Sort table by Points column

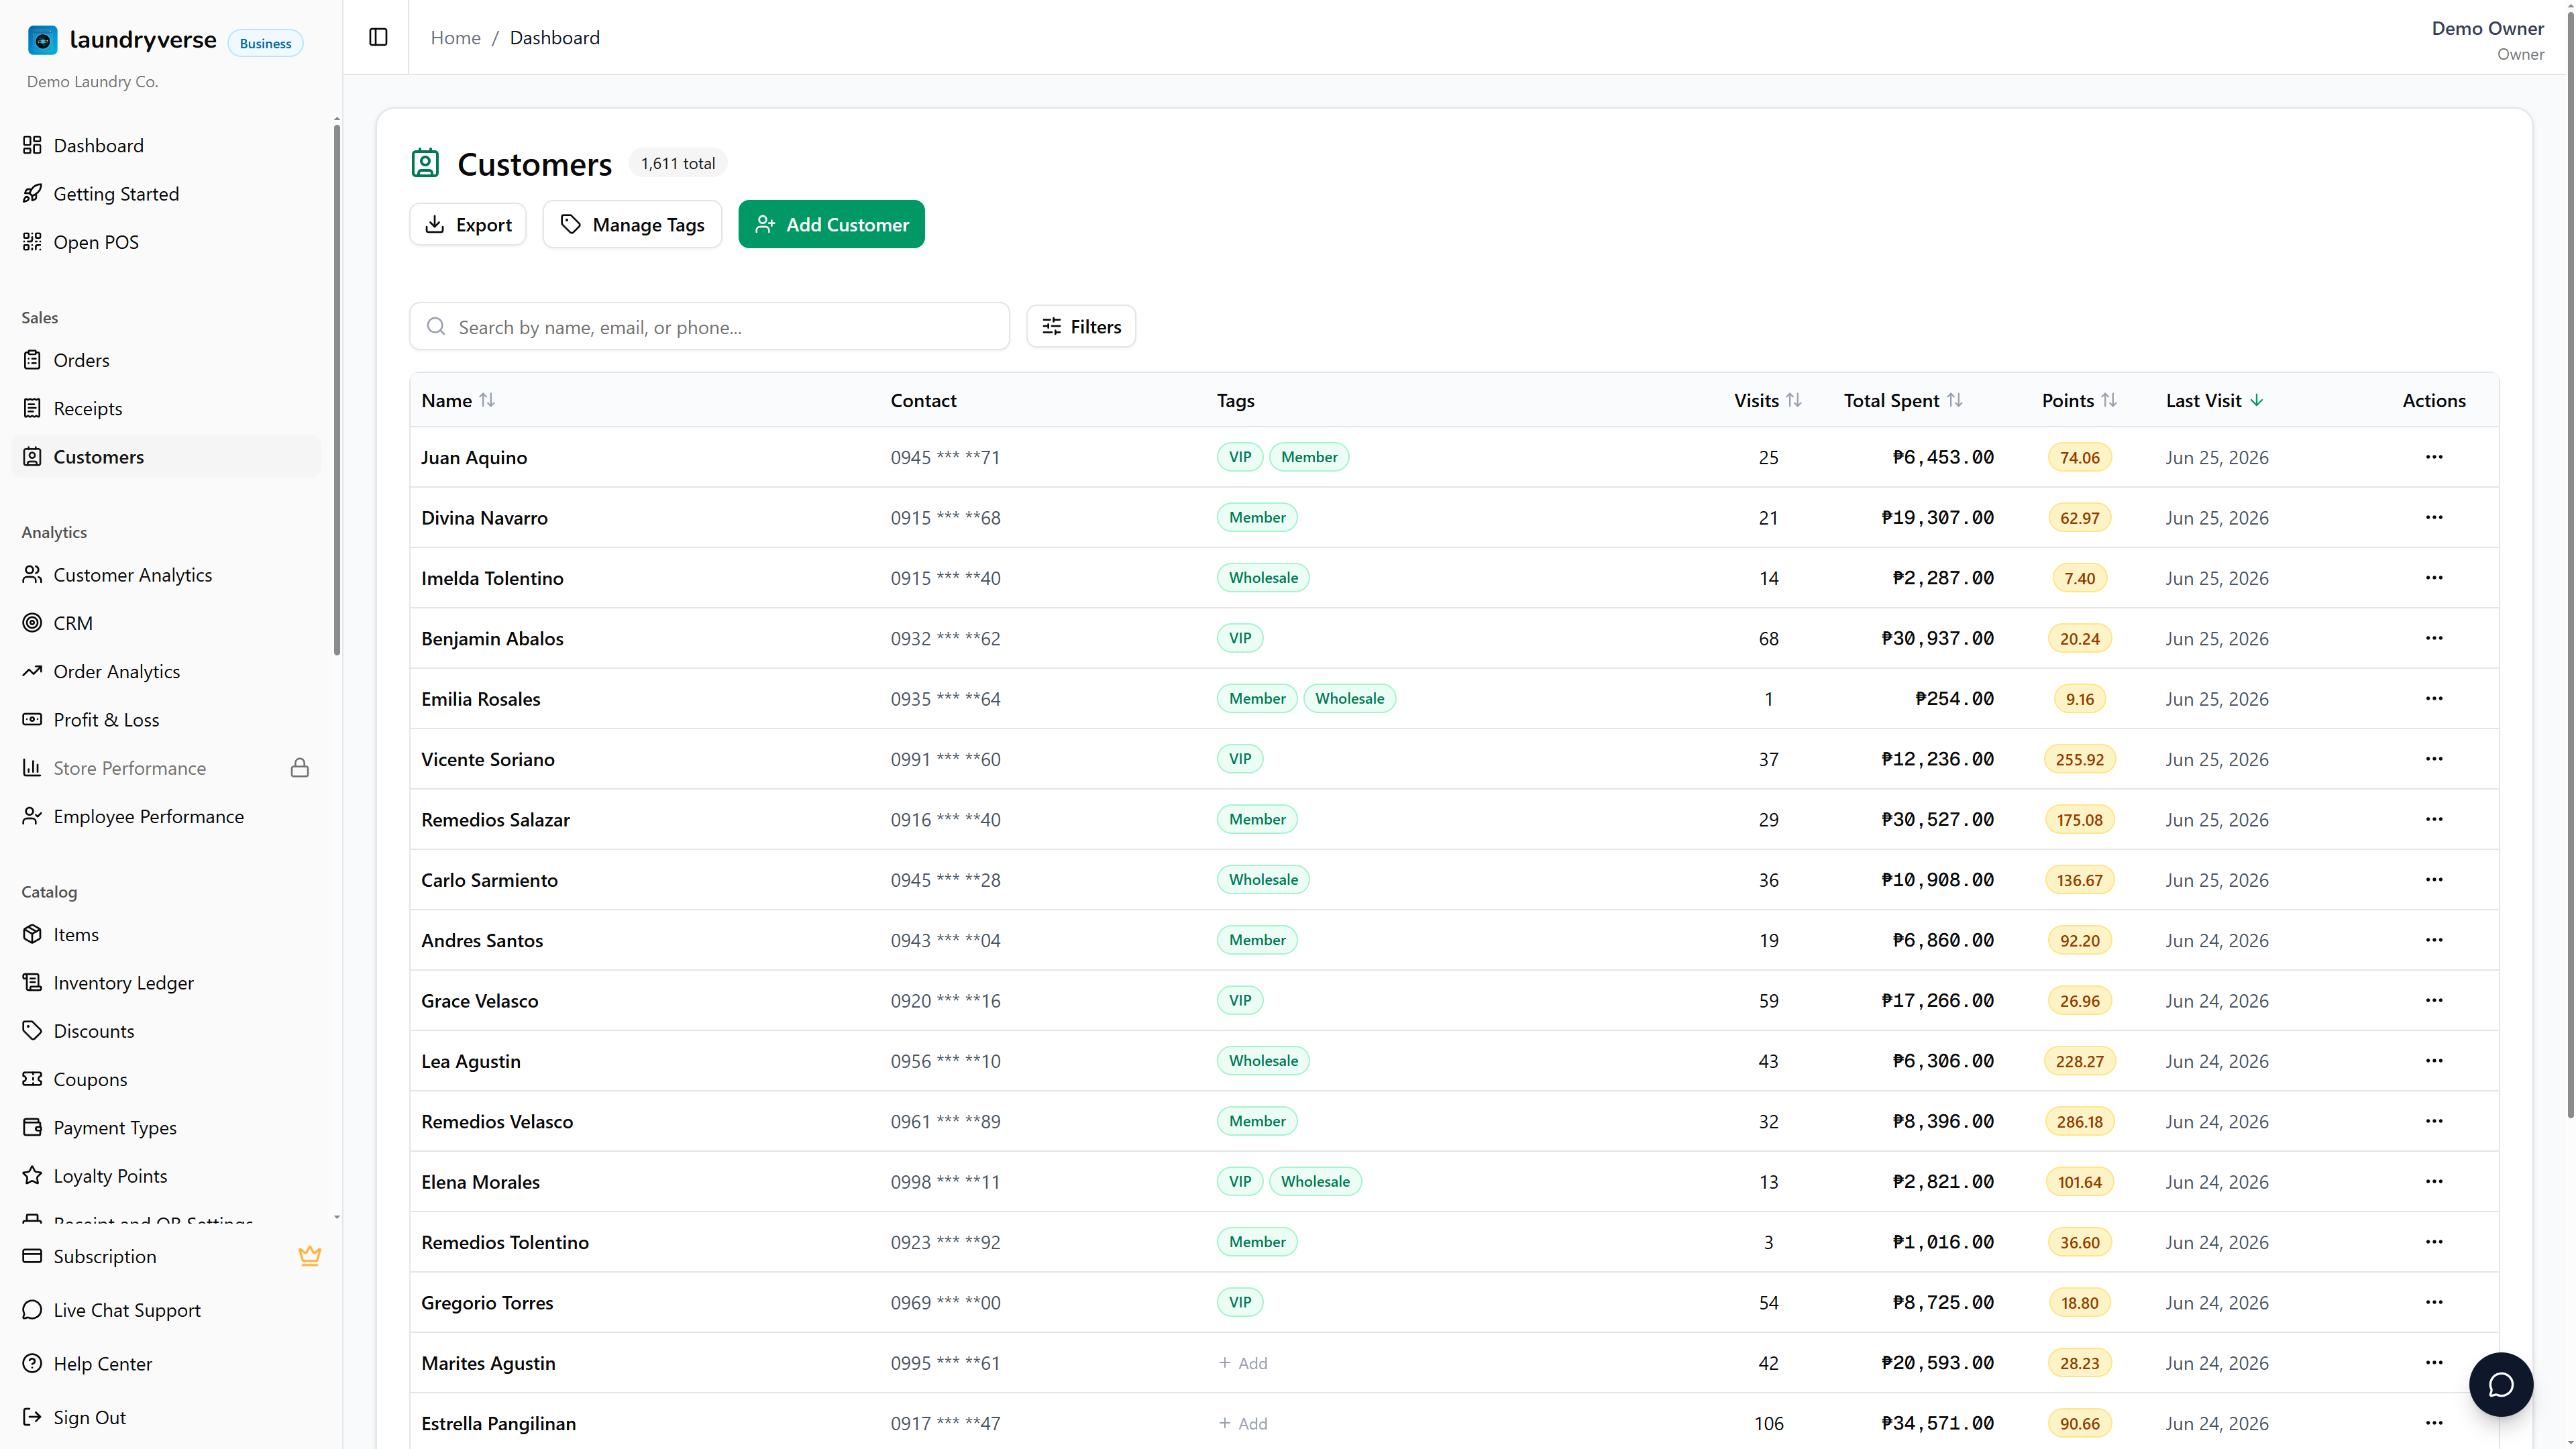pos(2079,400)
